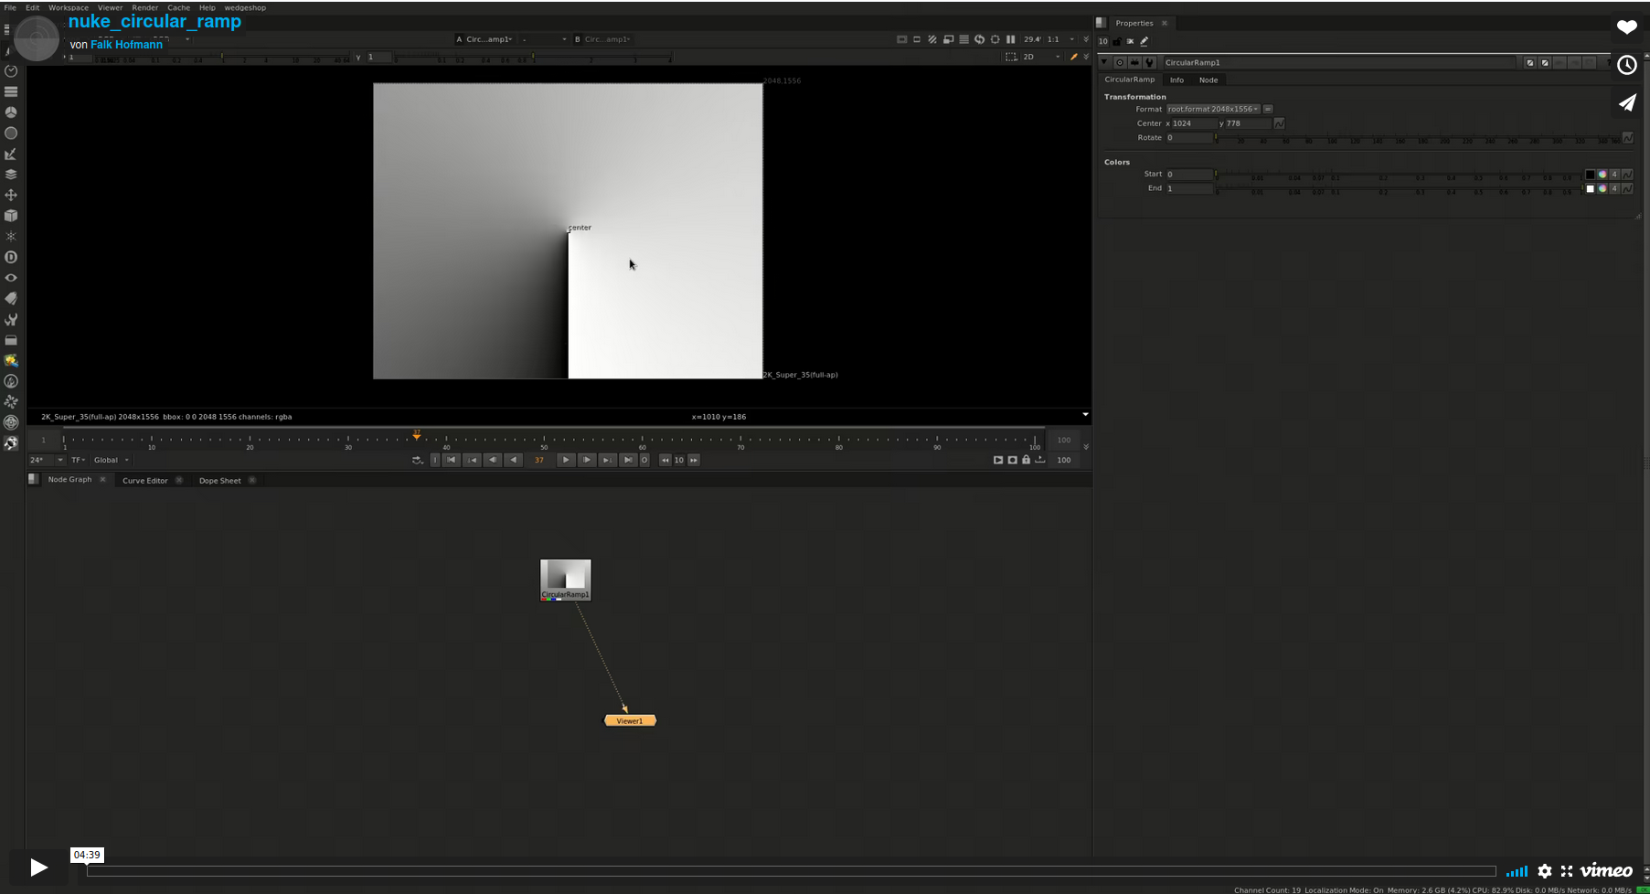Open the Format root.format dropdown

(1212, 109)
